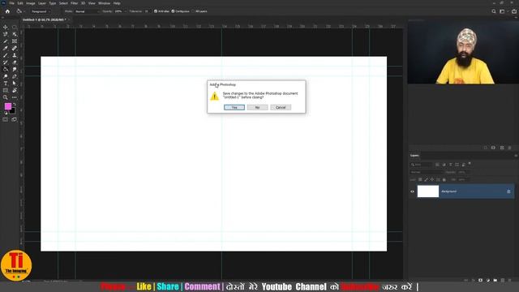Open the Opacity slider dropdown in options bar
This screenshot has height=292, width=519.
(125, 11)
